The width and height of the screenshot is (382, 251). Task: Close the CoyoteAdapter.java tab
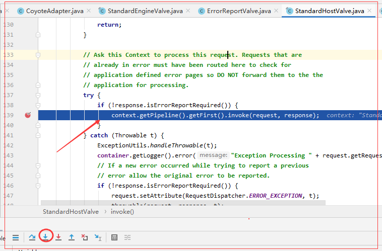89,11
